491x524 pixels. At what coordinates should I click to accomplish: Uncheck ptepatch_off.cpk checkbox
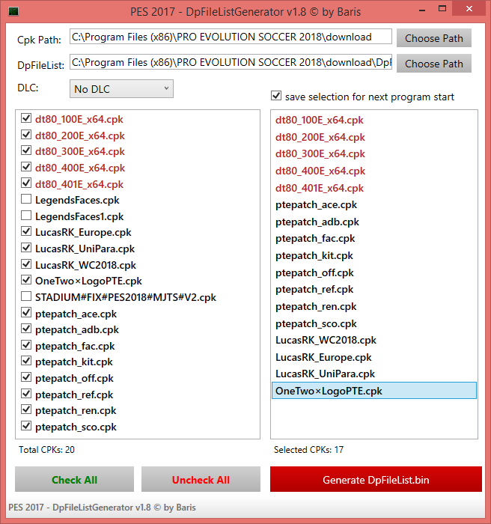click(26, 377)
